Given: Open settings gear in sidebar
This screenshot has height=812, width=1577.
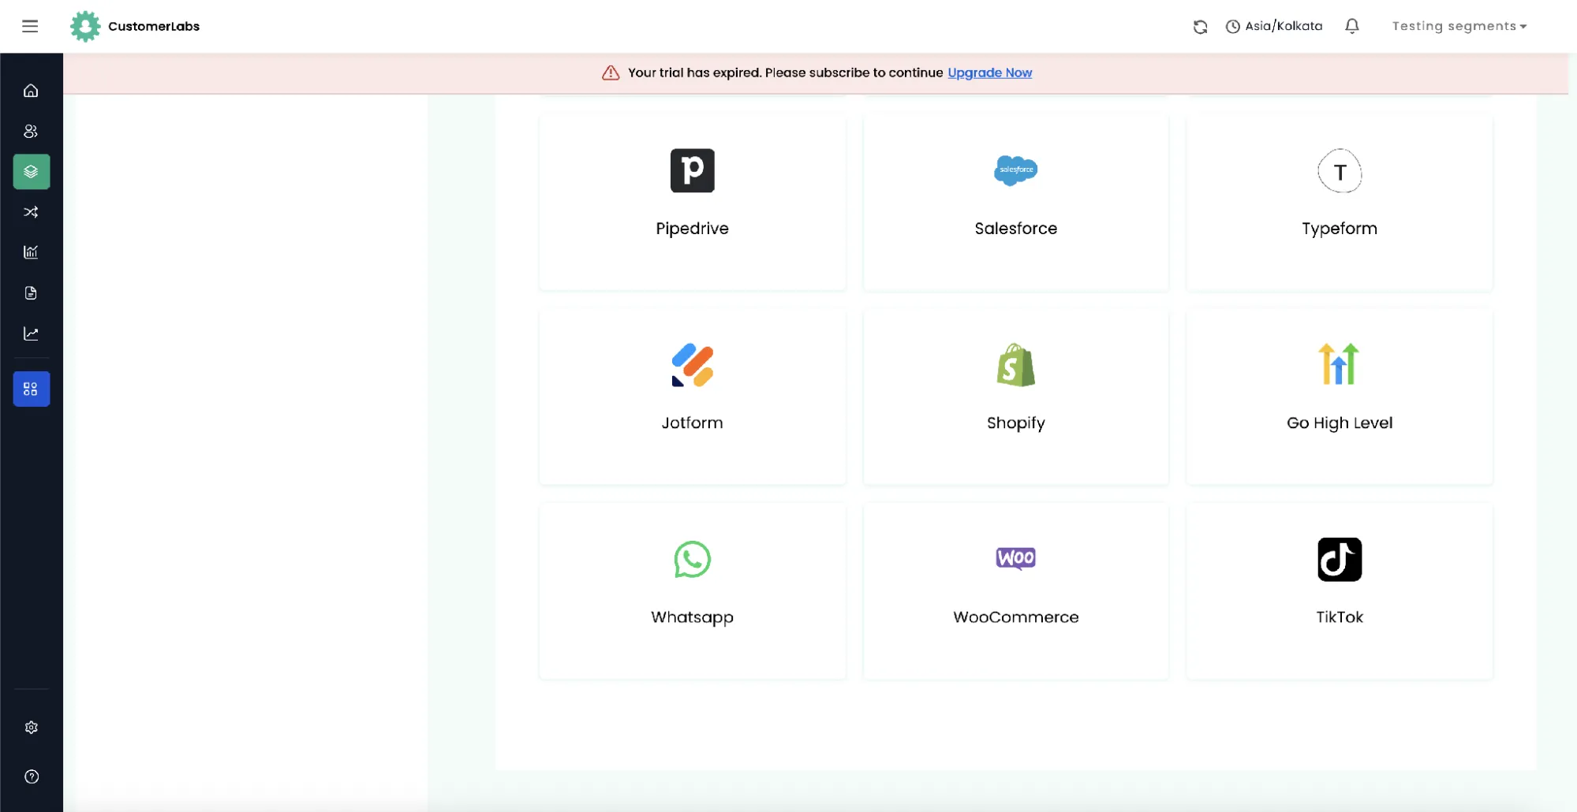Looking at the screenshot, I should tap(31, 728).
